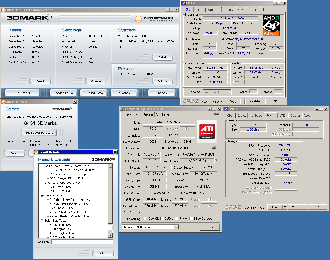The height and width of the screenshot is (260, 330).
Task: Collapse the Game Tests tree node
Action: pyautogui.click(x=42, y=166)
